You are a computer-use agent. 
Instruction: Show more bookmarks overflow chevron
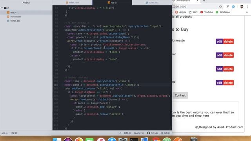point(247,12)
